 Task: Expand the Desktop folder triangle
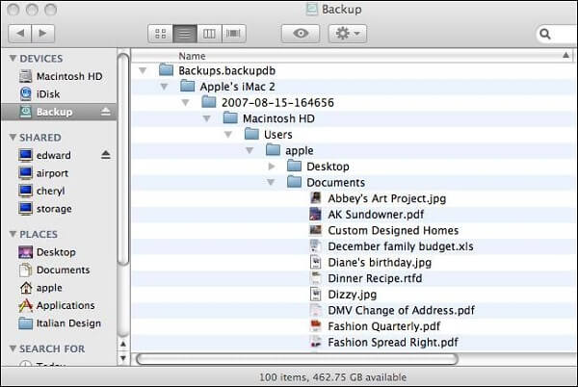tap(272, 167)
